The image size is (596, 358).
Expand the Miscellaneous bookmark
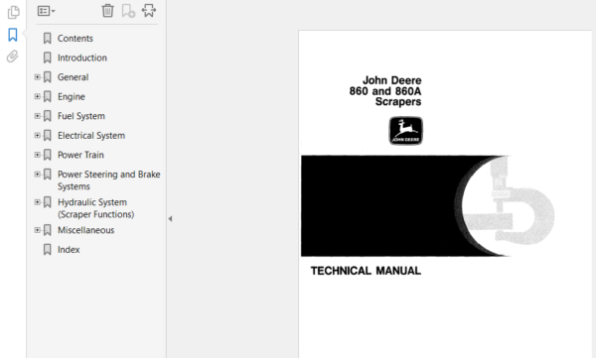pyautogui.click(x=38, y=230)
